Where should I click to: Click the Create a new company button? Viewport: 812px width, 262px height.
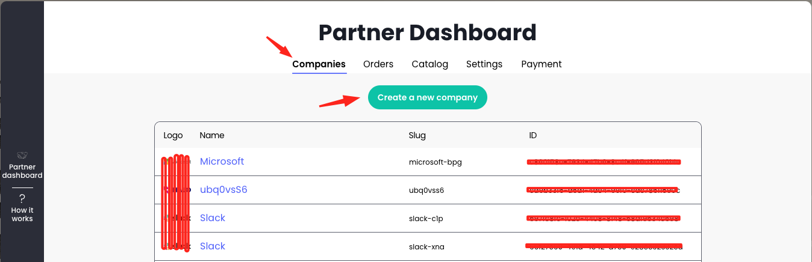click(x=428, y=97)
